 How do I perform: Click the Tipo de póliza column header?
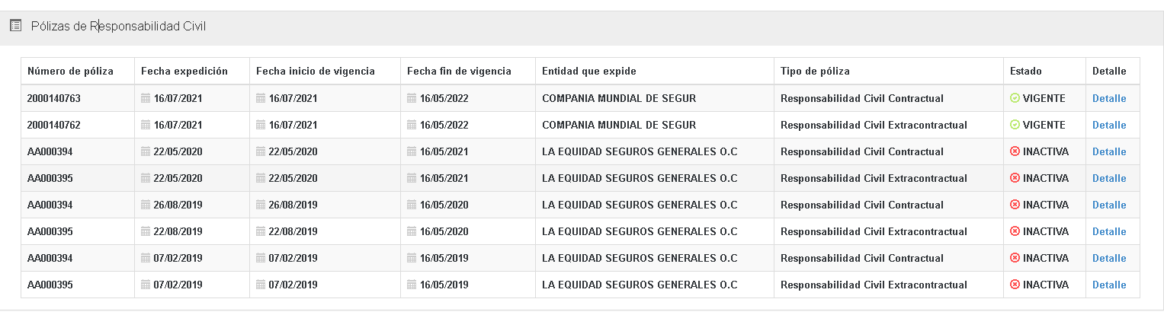(x=815, y=72)
